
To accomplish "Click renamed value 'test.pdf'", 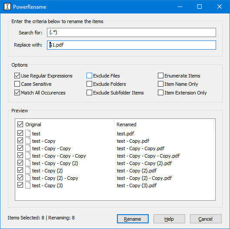I will click(x=125, y=134).
